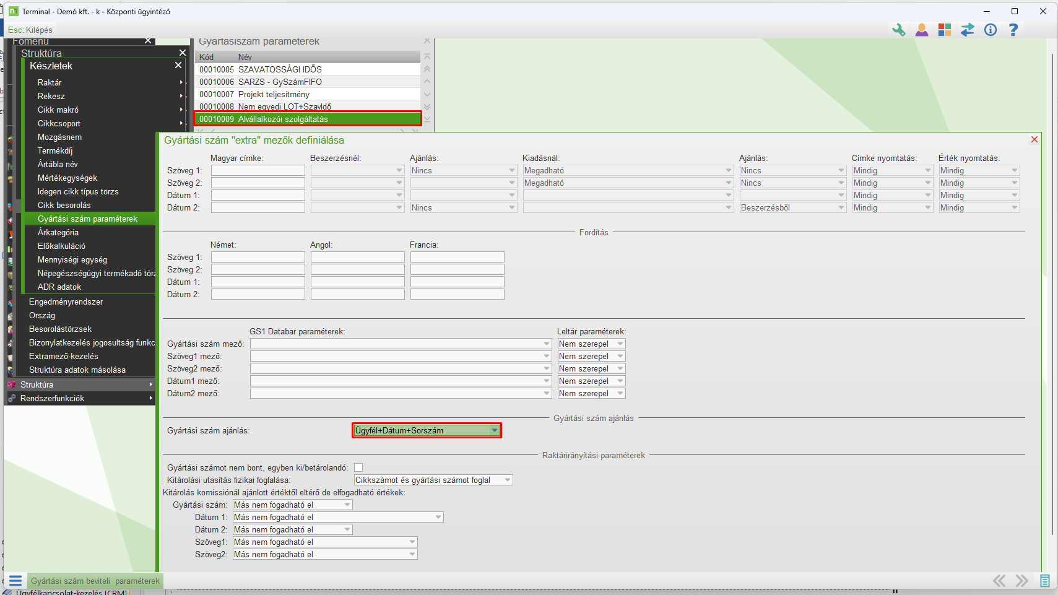This screenshot has height=595, width=1058.
Task: Open Leltár 'Nem szerepel' dropdown for Dátum2 mező
Action: [592, 393]
